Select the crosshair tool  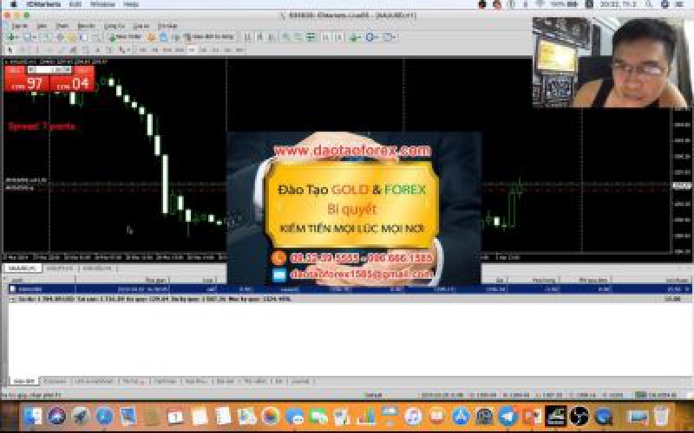pos(23,50)
